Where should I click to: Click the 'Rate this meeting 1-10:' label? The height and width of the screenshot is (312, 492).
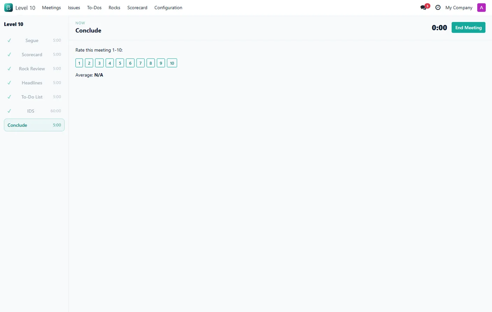pyautogui.click(x=99, y=50)
